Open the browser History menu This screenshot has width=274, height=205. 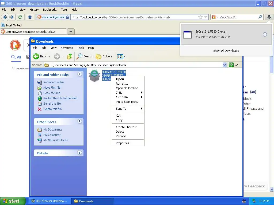pyautogui.click(x=34, y=10)
